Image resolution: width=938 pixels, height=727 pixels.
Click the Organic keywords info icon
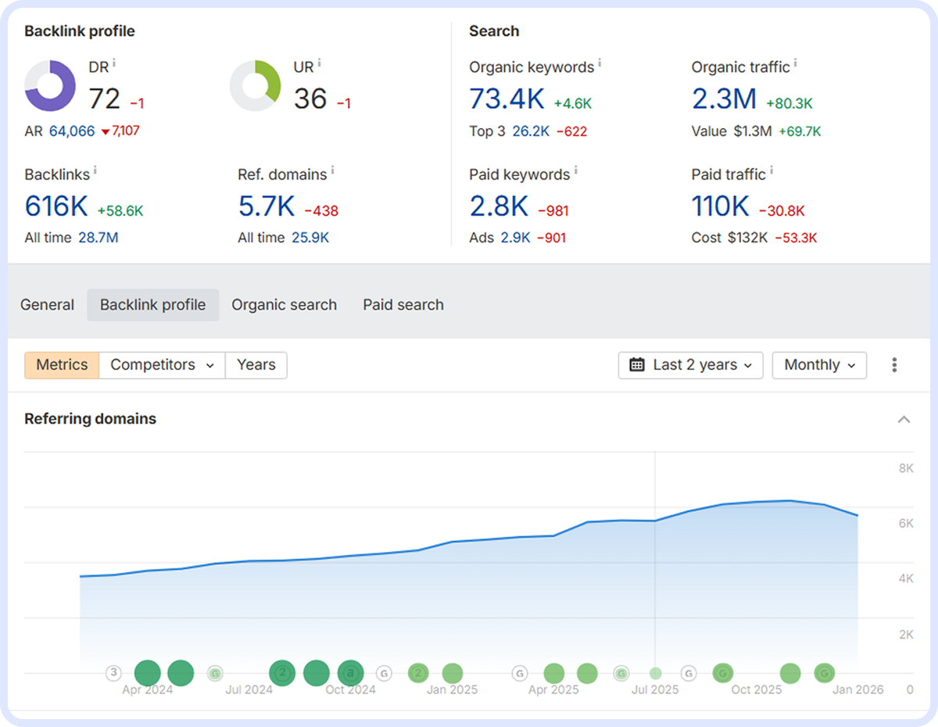pos(600,63)
